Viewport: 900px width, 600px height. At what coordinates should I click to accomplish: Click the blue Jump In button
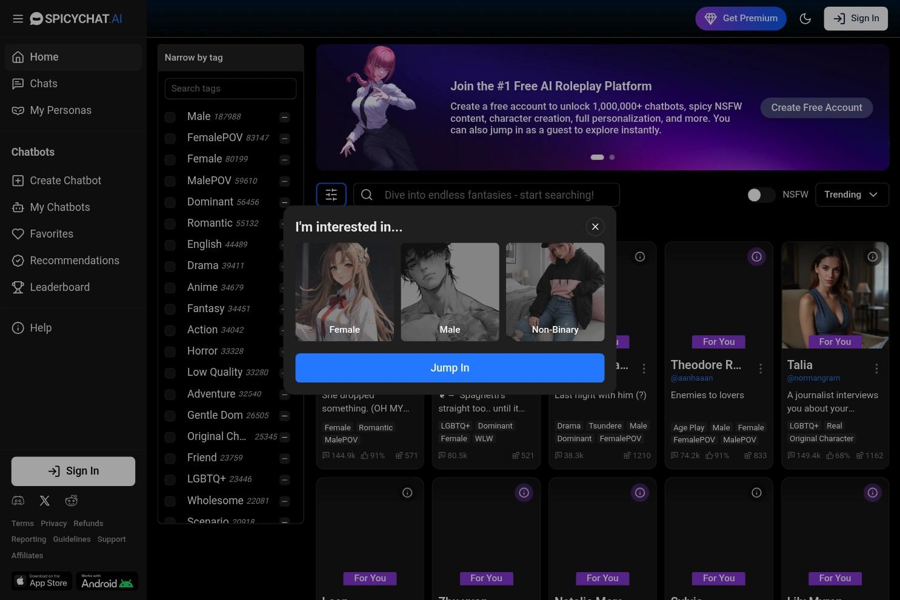click(450, 368)
